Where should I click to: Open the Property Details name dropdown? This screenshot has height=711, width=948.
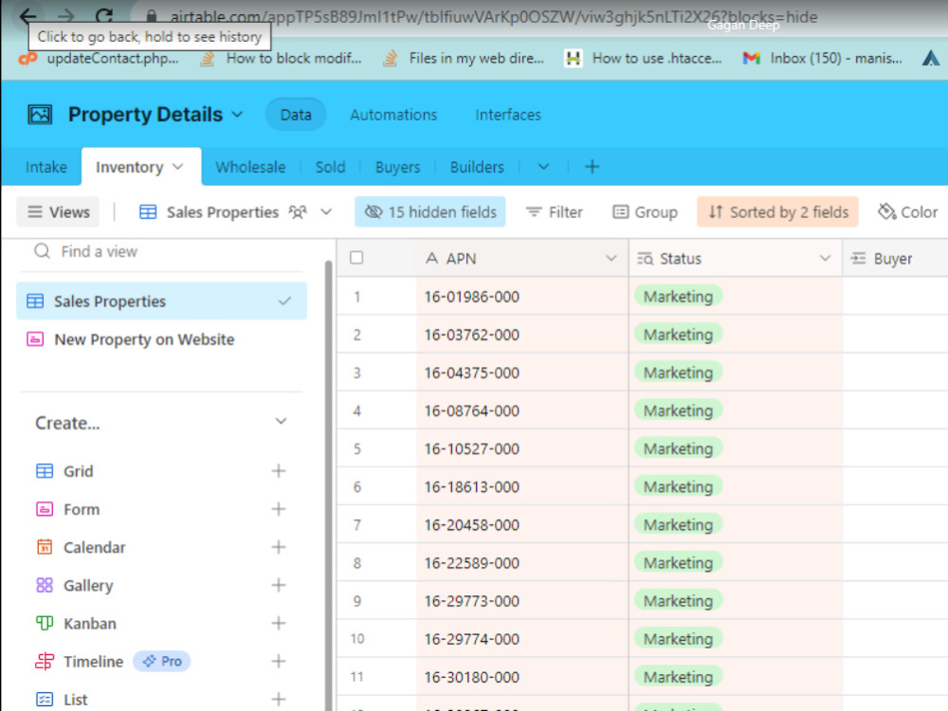pyautogui.click(x=238, y=115)
